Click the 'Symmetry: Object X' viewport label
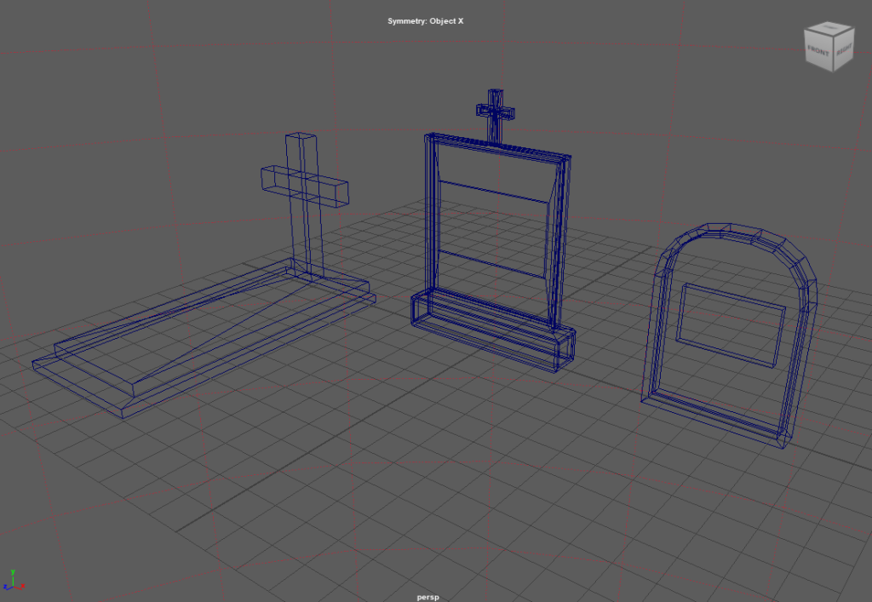The height and width of the screenshot is (602, 872). click(426, 20)
